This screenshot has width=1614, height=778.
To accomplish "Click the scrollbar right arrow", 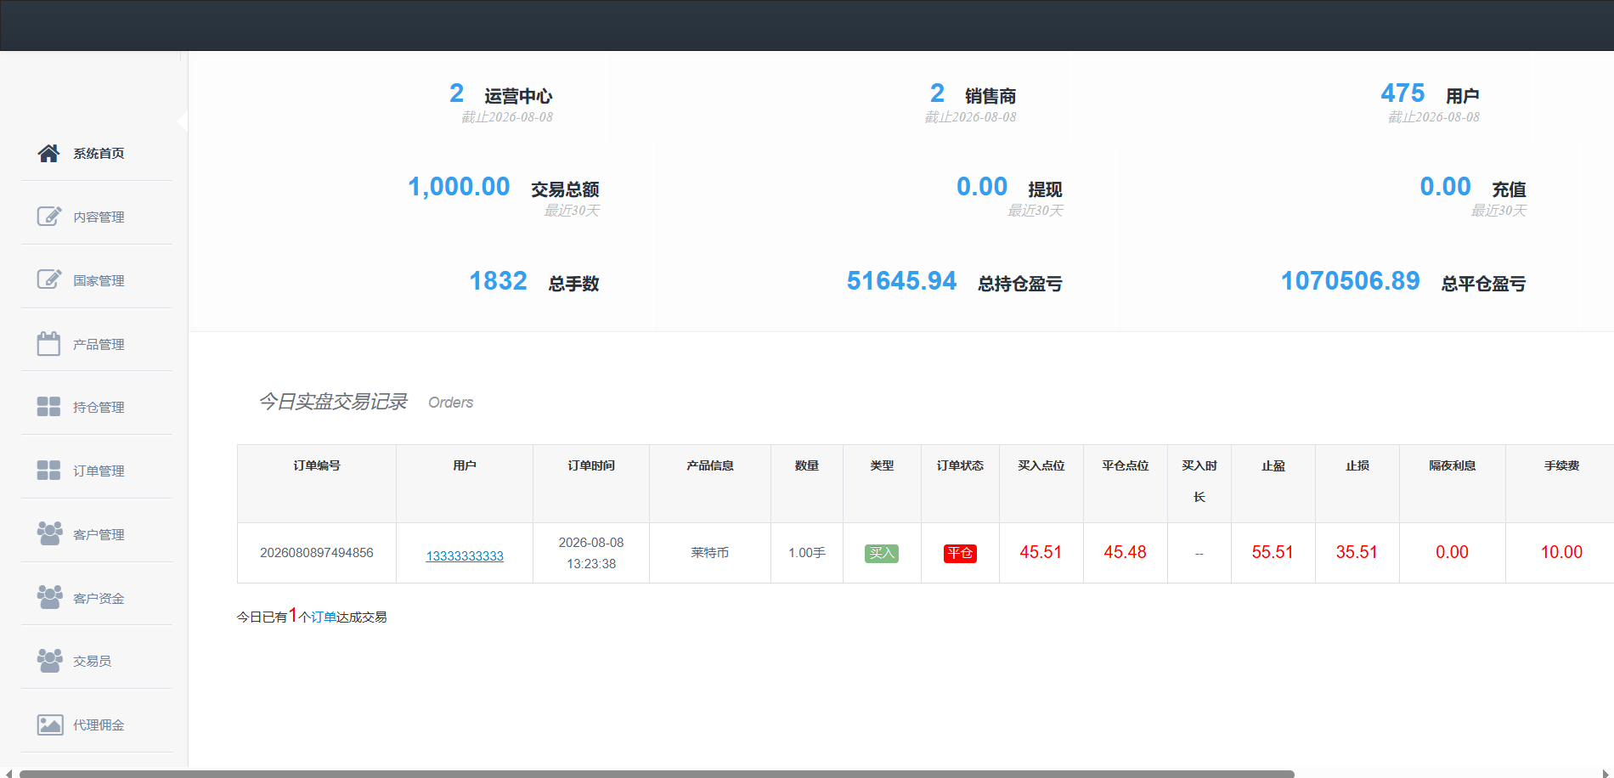I will (1606, 774).
